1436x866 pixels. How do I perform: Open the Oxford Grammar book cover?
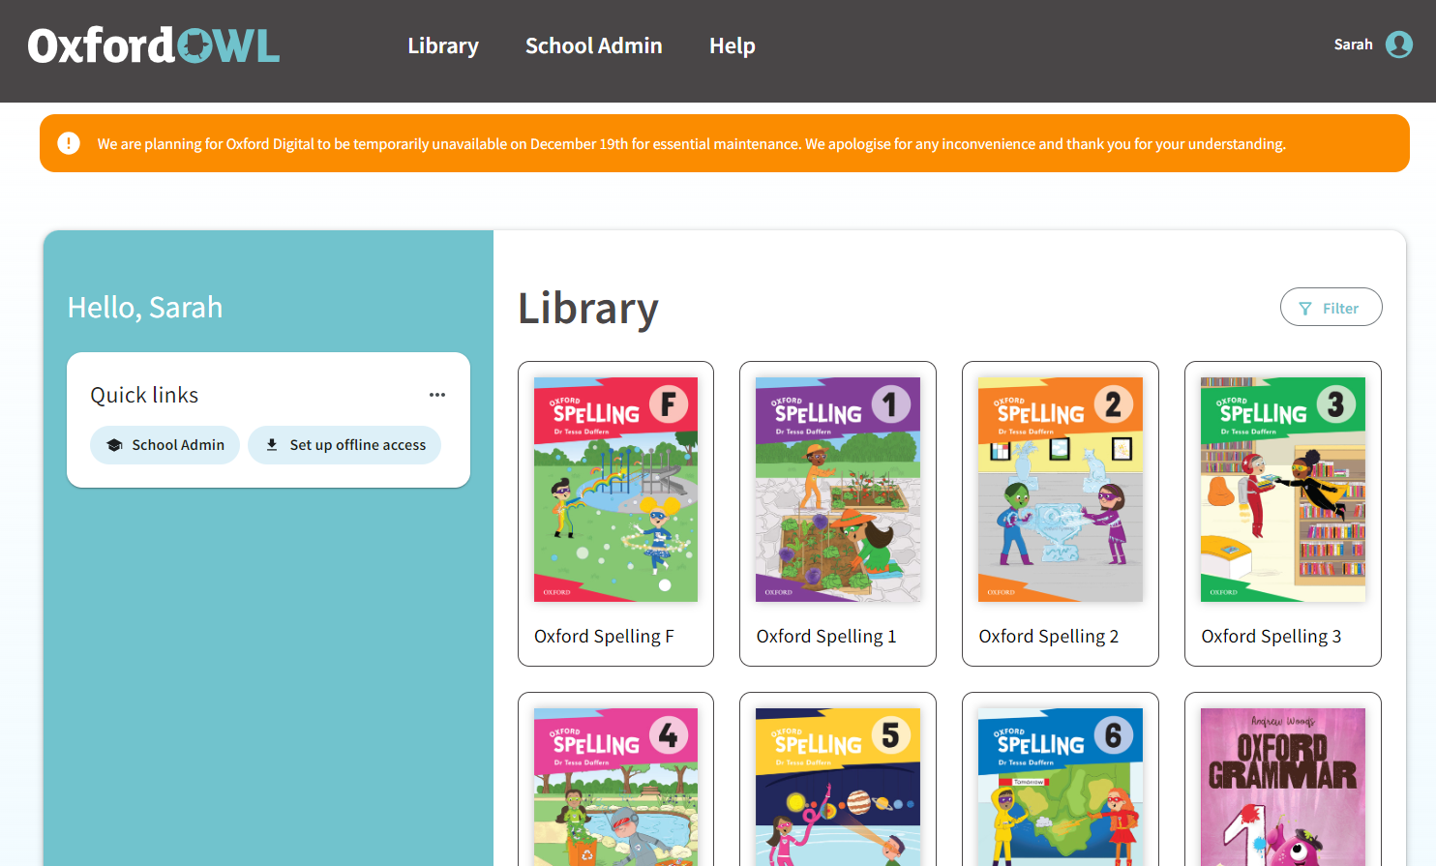click(x=1283, y=787)
